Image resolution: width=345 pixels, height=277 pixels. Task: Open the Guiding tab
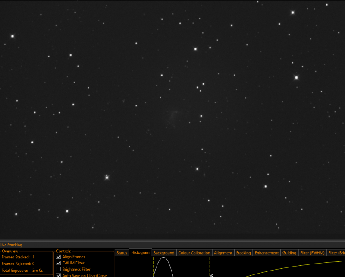289,253
